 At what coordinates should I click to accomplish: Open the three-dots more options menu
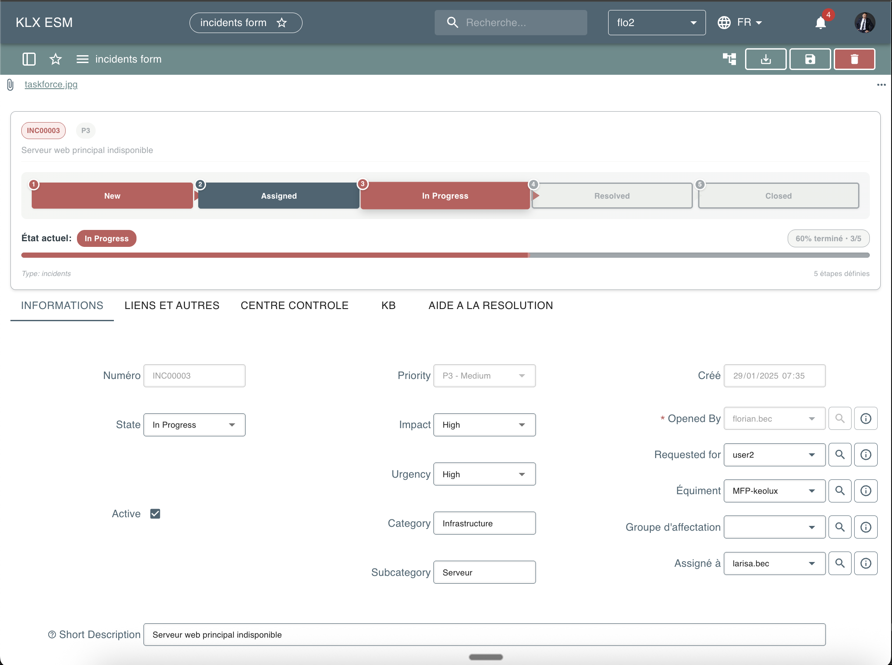point(881,85)
